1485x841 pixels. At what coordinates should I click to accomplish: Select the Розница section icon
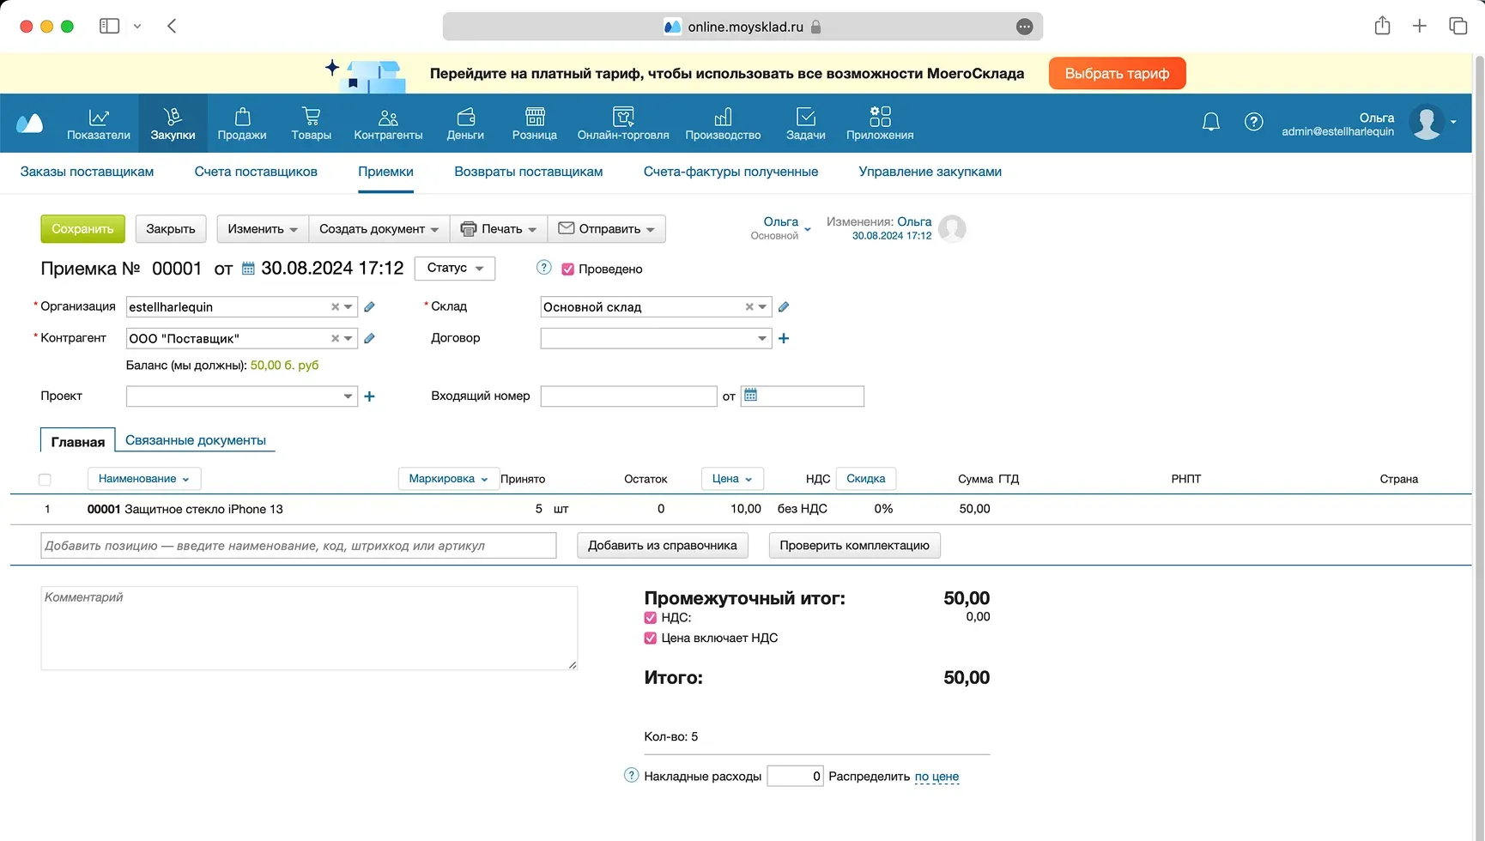coord(534,122)
